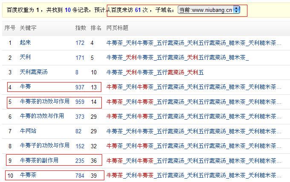Click the 网页标题 column header
Image resolution: width=290 pixels, height=182 pixels.
[x=117, y=28]
